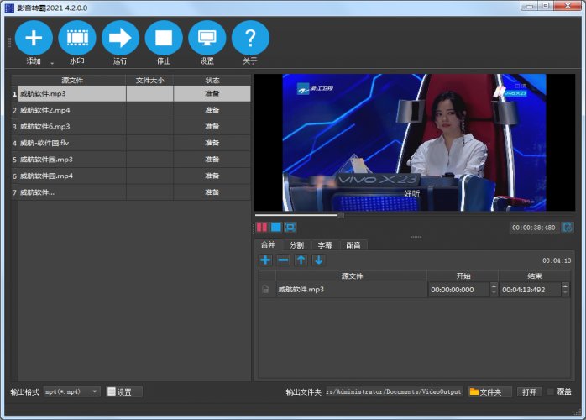Click the video preview image

(x=415, y=142)
